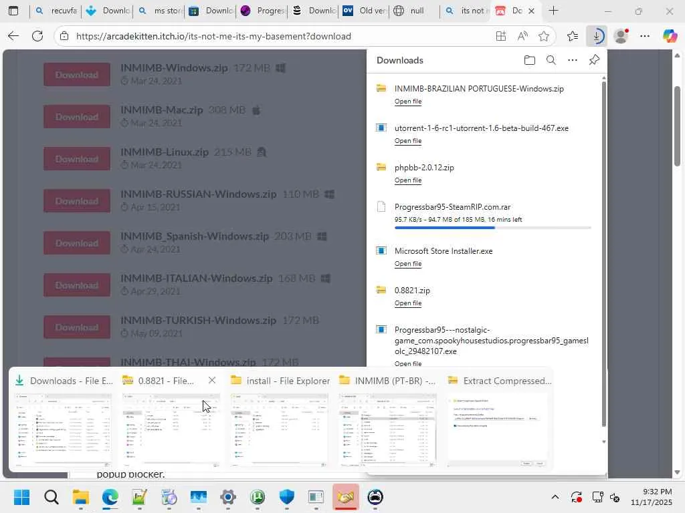
Task: Open file link for phpbb-2.0.12.zip
Action: [x=408, y=180]
